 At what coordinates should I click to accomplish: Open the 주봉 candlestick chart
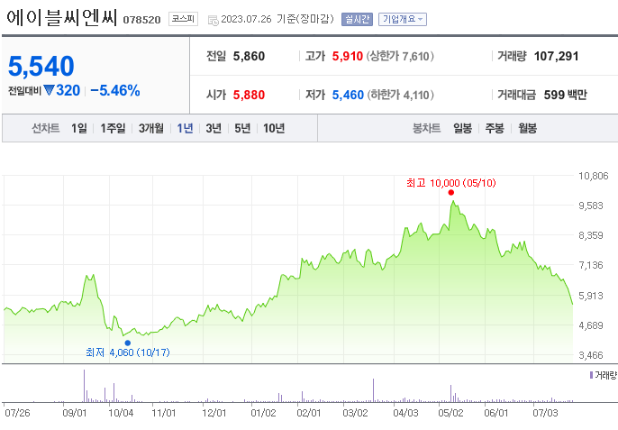pyautogui.click(x=495, y=128)
